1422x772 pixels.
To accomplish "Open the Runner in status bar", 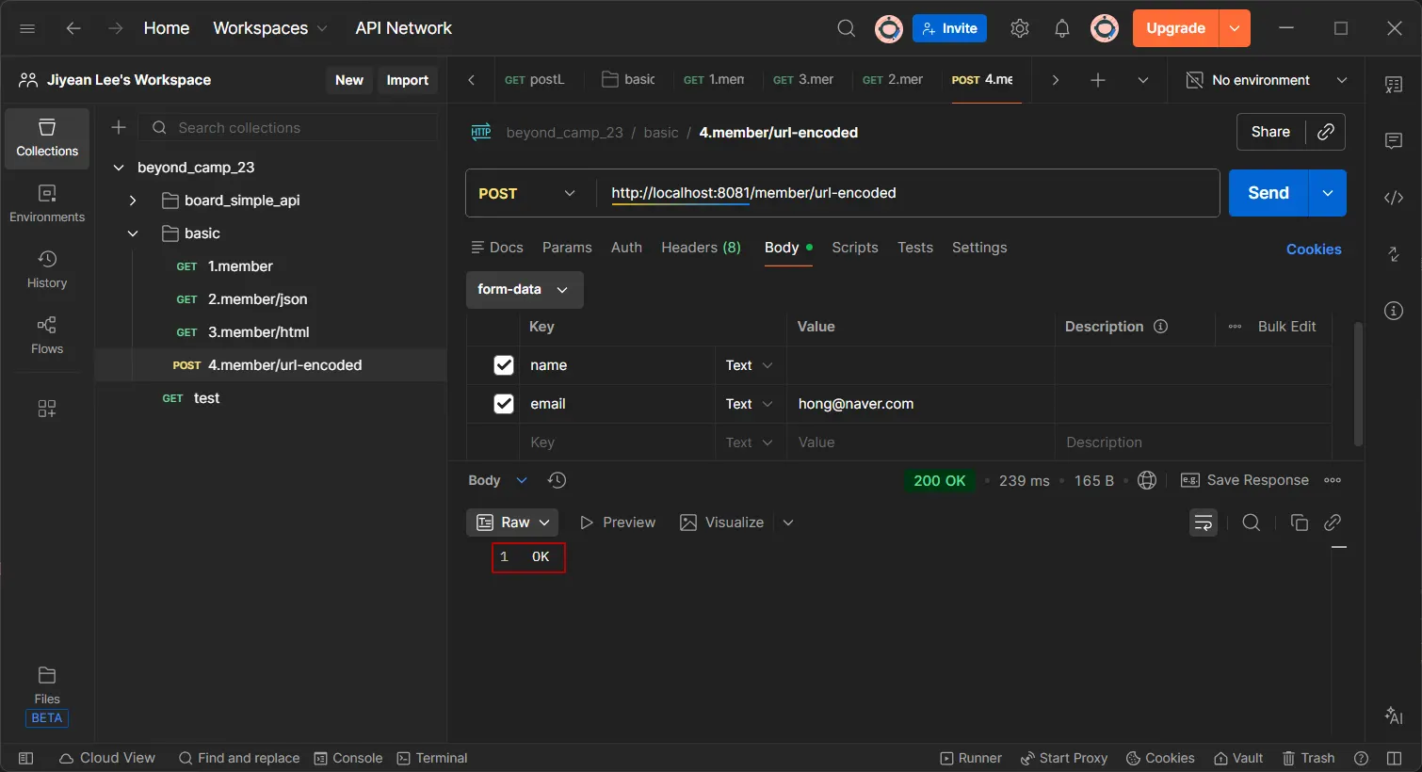I will click(x=971, y=758).
